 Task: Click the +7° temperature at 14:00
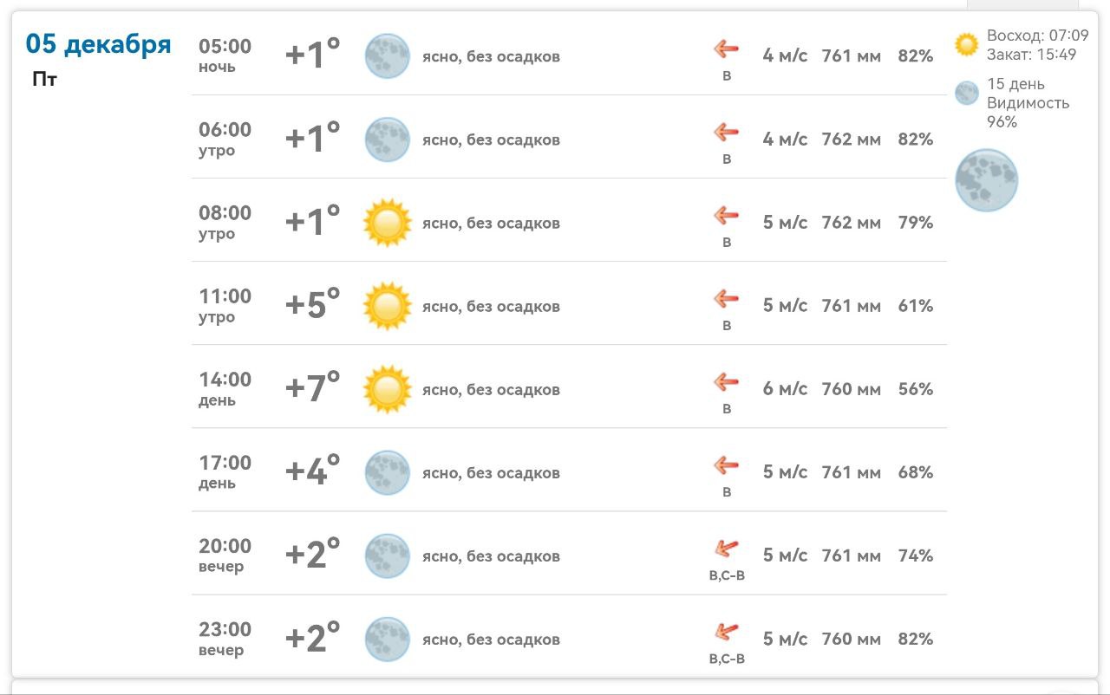click(312, 387)
